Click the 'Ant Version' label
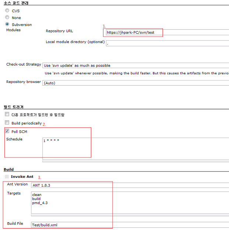 (17, 184)
